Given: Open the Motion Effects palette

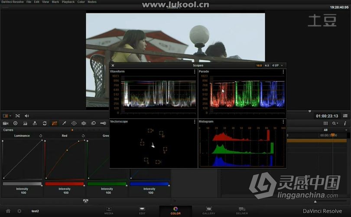Looking at the screenshot, I should click(x=45, y=123).
